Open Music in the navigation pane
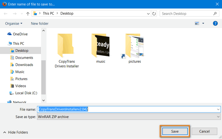Screen dimensions: 222x139 (20, 72)
